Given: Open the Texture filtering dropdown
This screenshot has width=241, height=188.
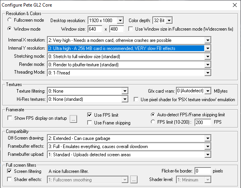Looking at the screenshot, I should (x=88, y=91).
